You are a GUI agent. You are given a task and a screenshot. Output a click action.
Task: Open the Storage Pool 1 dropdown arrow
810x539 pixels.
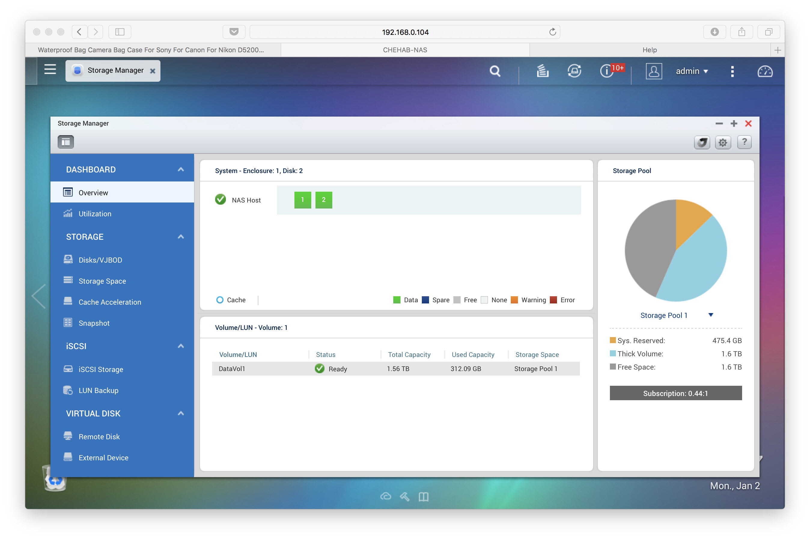click(711, 315)
